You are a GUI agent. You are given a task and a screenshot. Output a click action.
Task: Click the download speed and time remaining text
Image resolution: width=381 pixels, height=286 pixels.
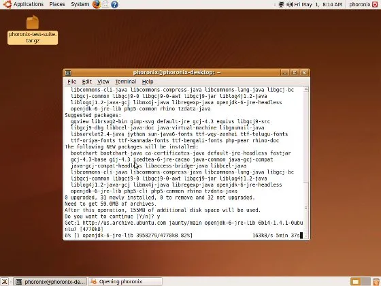point(276,236)
